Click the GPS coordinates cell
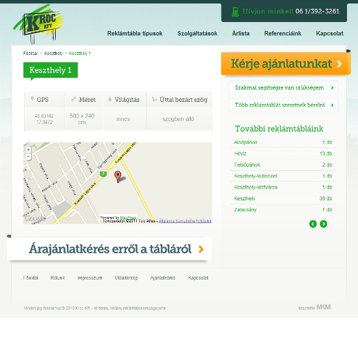The width and height of the screenshot is (358, 358). 44,119
